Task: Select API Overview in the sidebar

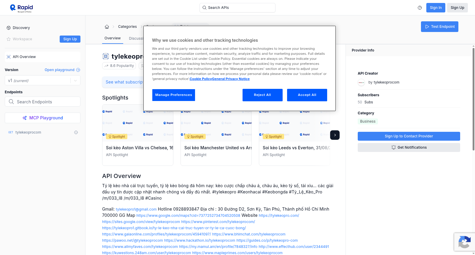Action: click(x=42, y=57)
